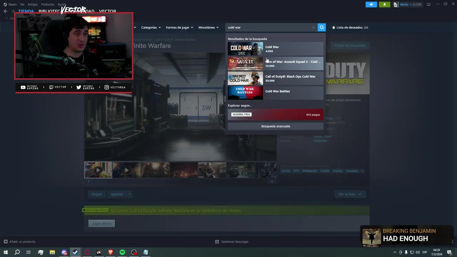Viewport: 457px width, 257px height.
Task: Click Ver tu lista button
Action: (350, 194)
